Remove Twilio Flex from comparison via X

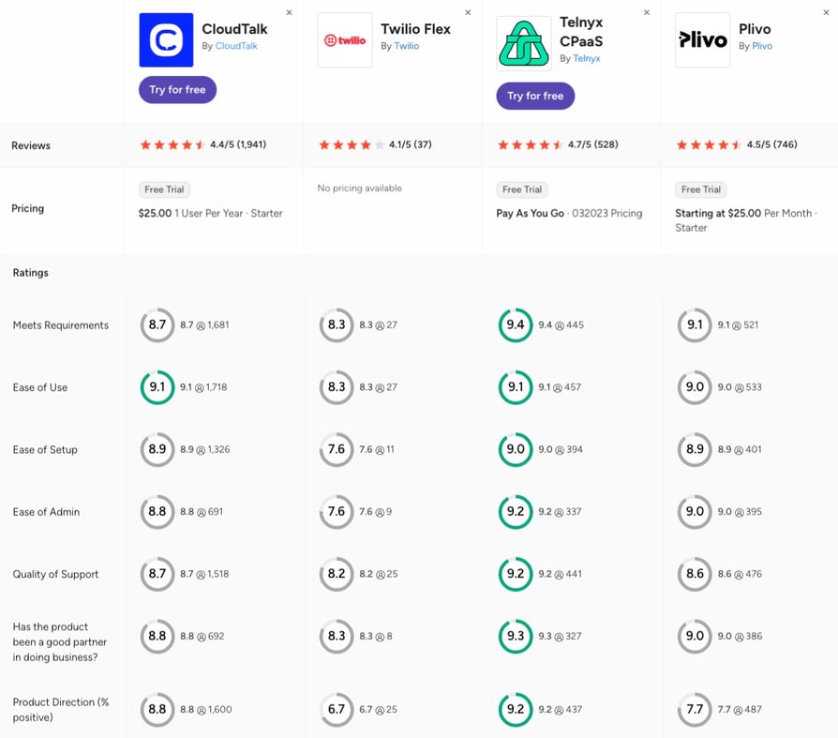point(468,12)
